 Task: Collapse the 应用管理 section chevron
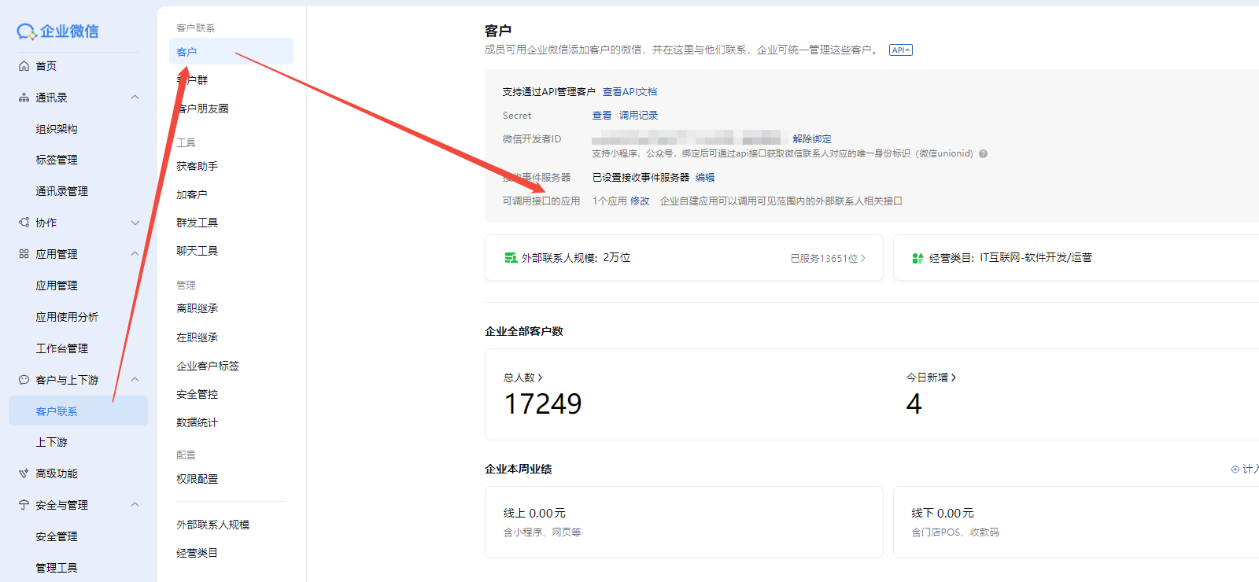[135, 254]
